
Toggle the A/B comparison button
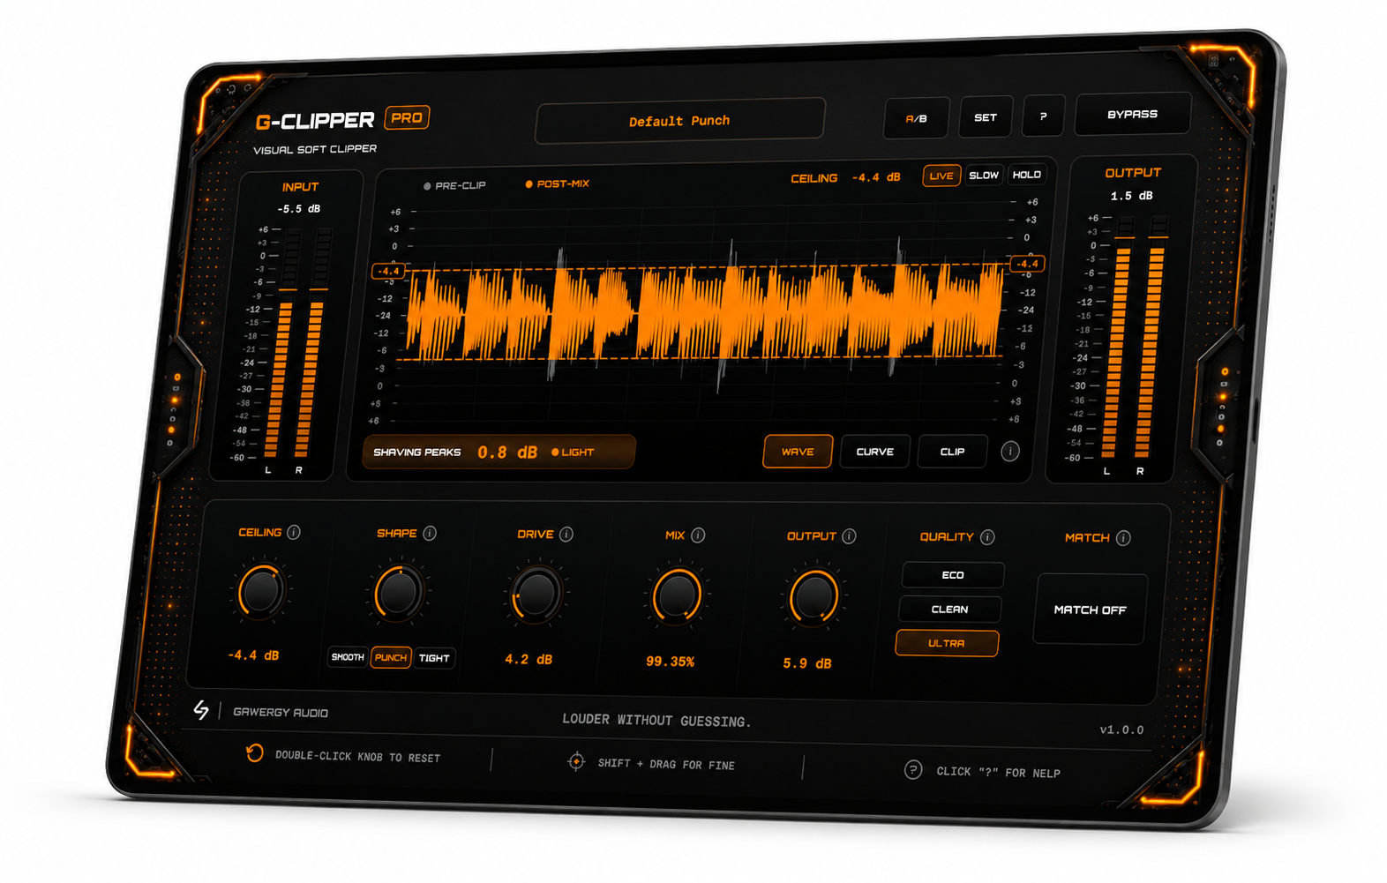pyautogui.click(x=917, y=117)
